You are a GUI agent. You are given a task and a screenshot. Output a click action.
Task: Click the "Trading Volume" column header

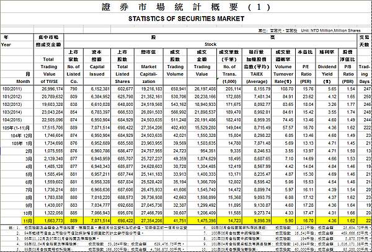pyautogui.click(x=175, y=71)
